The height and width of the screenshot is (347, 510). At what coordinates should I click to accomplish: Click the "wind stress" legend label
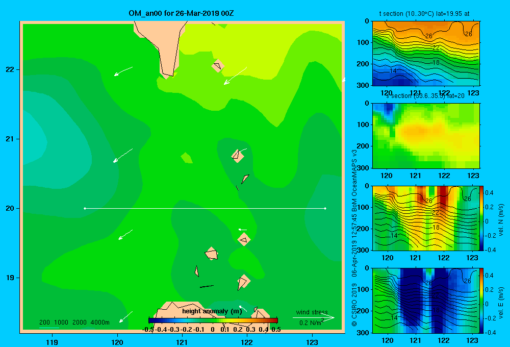[312, 312]
